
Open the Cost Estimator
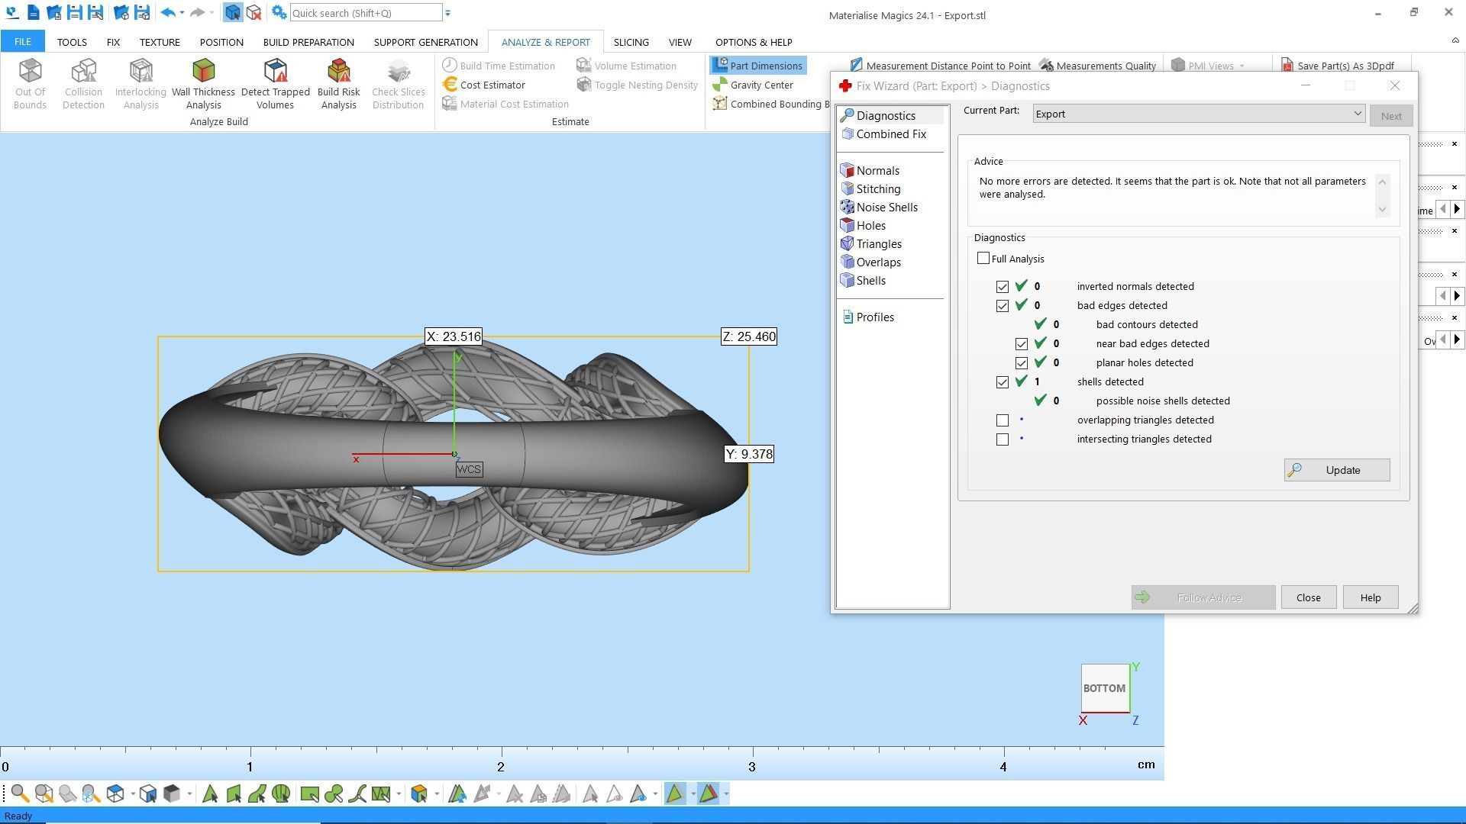484,85
